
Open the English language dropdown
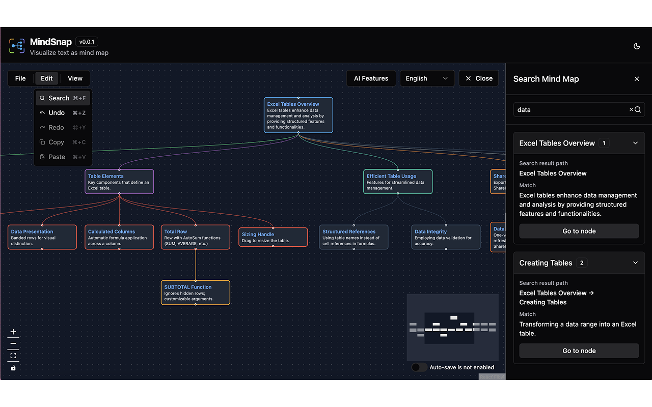click(427, 78)
